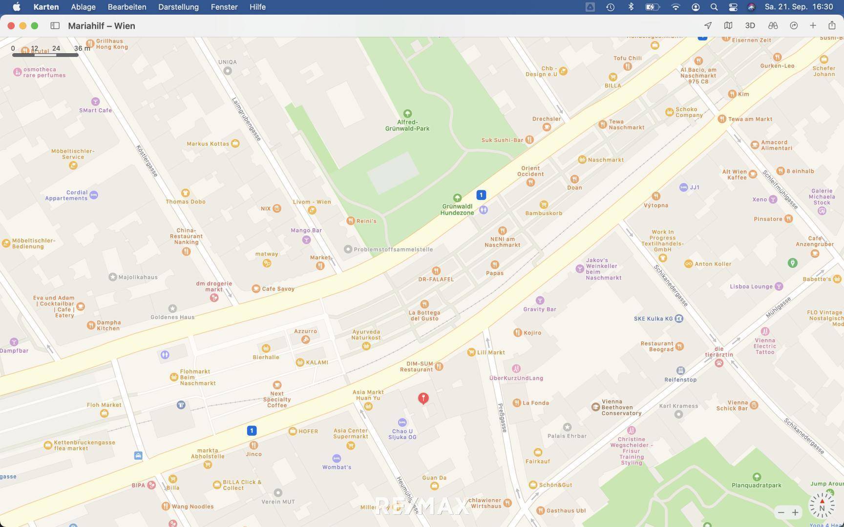Select La Bottega del Gusto pin
The image size is (844, 527).
coord(424,304)
